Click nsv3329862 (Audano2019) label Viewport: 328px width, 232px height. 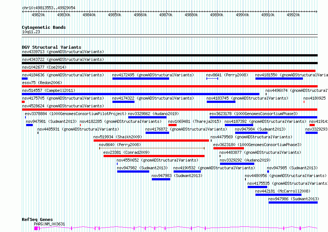click(x=153, y=114)
